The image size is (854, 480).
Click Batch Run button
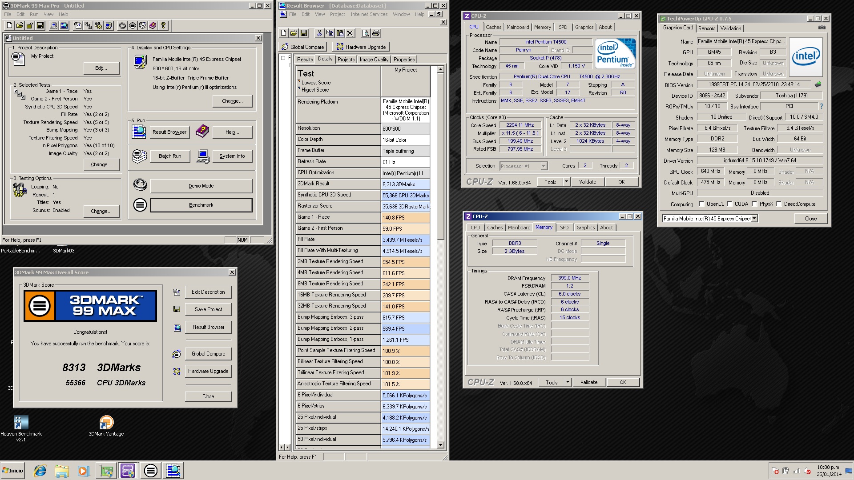tap(170, 156)
